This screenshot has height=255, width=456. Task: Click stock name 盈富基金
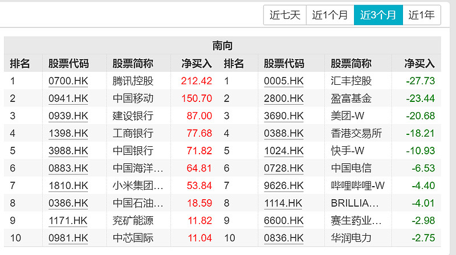pyautogui.click(x=351, y=98)
